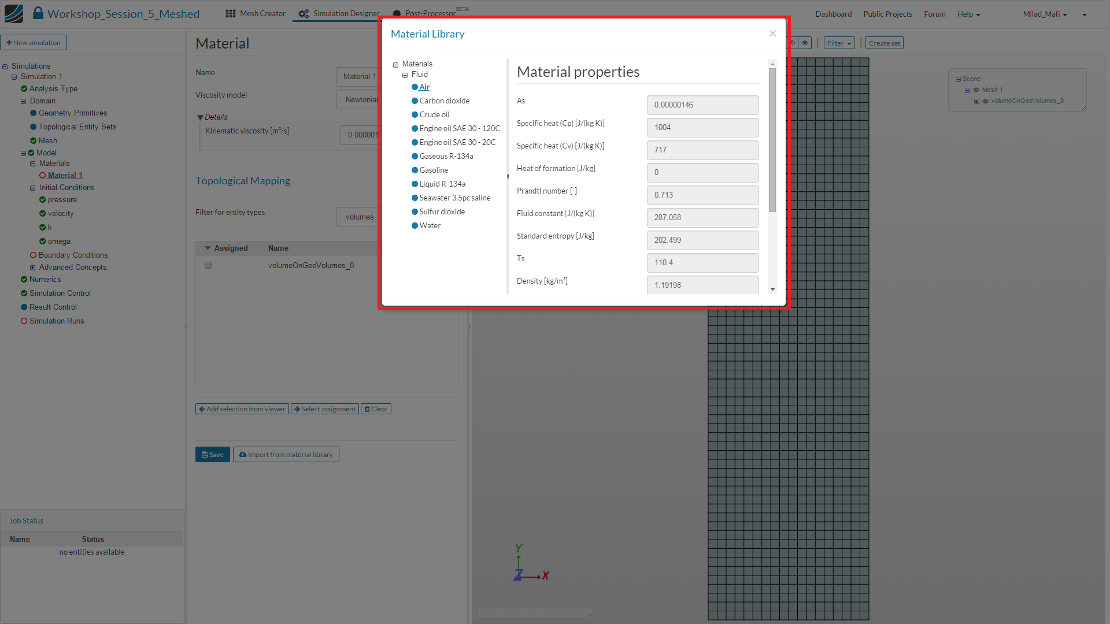This screenshot has width=1110, height=624.
Task: Click the bullet icon next to Gasoline
Action: [x=415, y=170]
